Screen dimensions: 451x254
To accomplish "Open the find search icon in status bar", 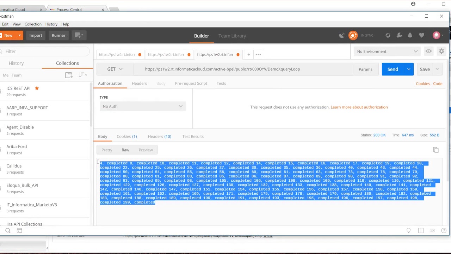I will [x=8, y=231].
